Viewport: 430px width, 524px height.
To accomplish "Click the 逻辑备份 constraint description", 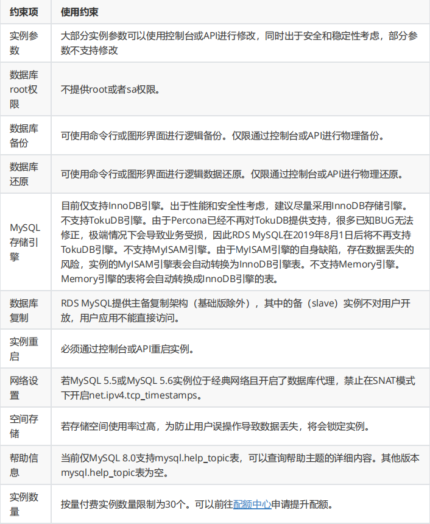I will (222, 135).
